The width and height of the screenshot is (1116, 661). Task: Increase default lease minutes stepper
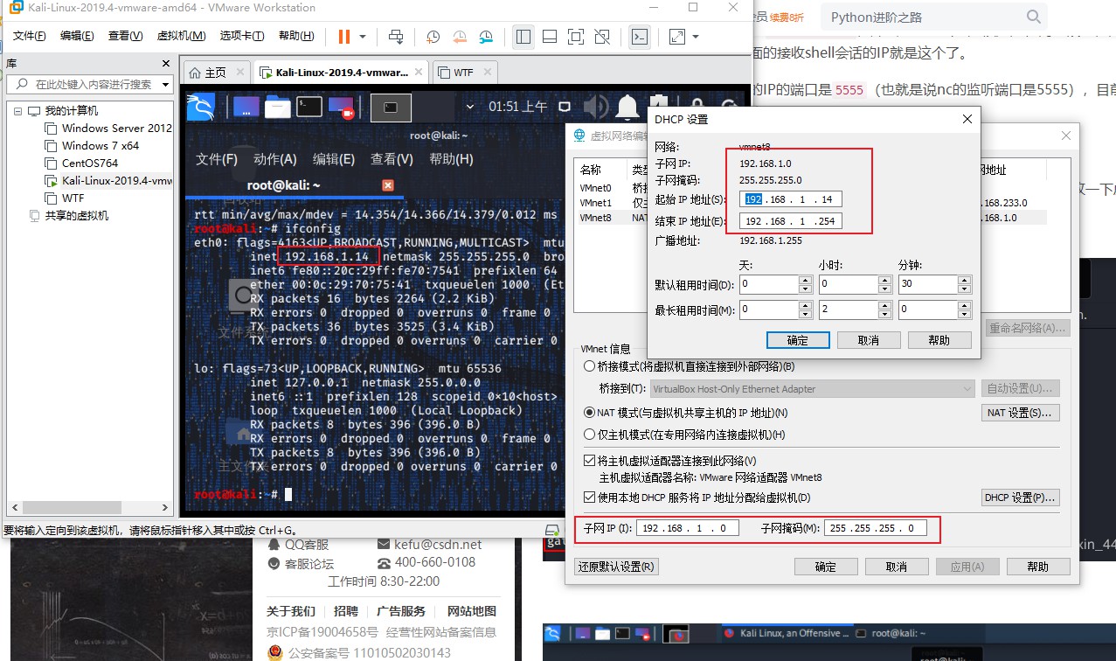tap(965, 281)
